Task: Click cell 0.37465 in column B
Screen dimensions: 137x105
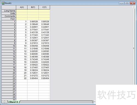Action: click(33, 67)
